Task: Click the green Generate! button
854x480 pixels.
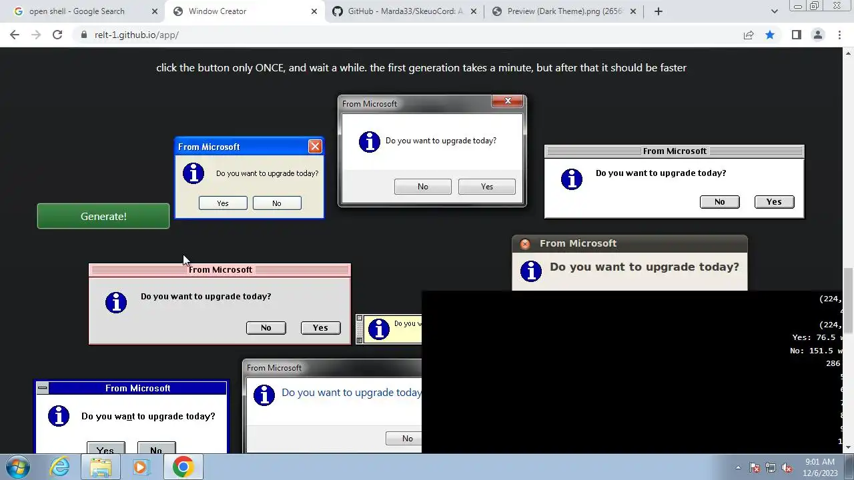Action: point(103,216)
